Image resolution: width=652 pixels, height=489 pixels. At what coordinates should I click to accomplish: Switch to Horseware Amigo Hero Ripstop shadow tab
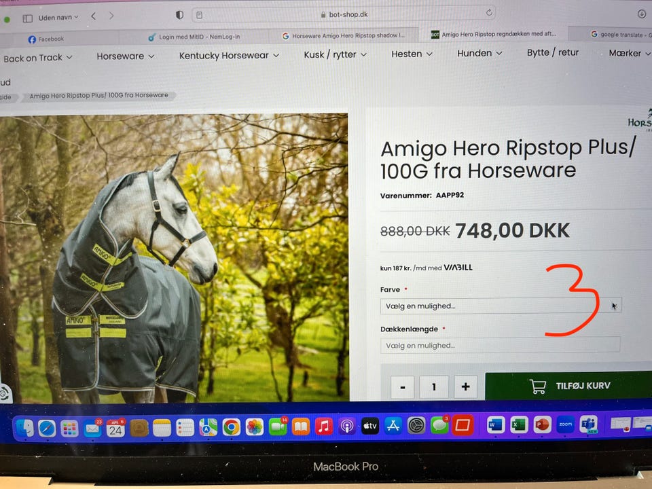[343, 36]
